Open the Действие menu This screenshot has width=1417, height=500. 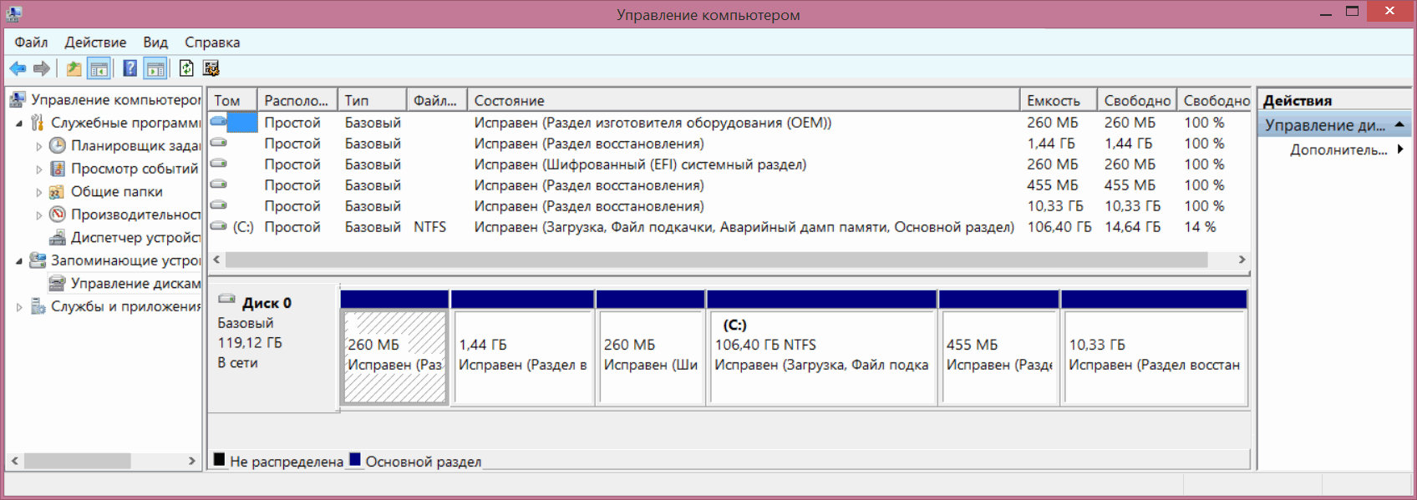point(95,42)
